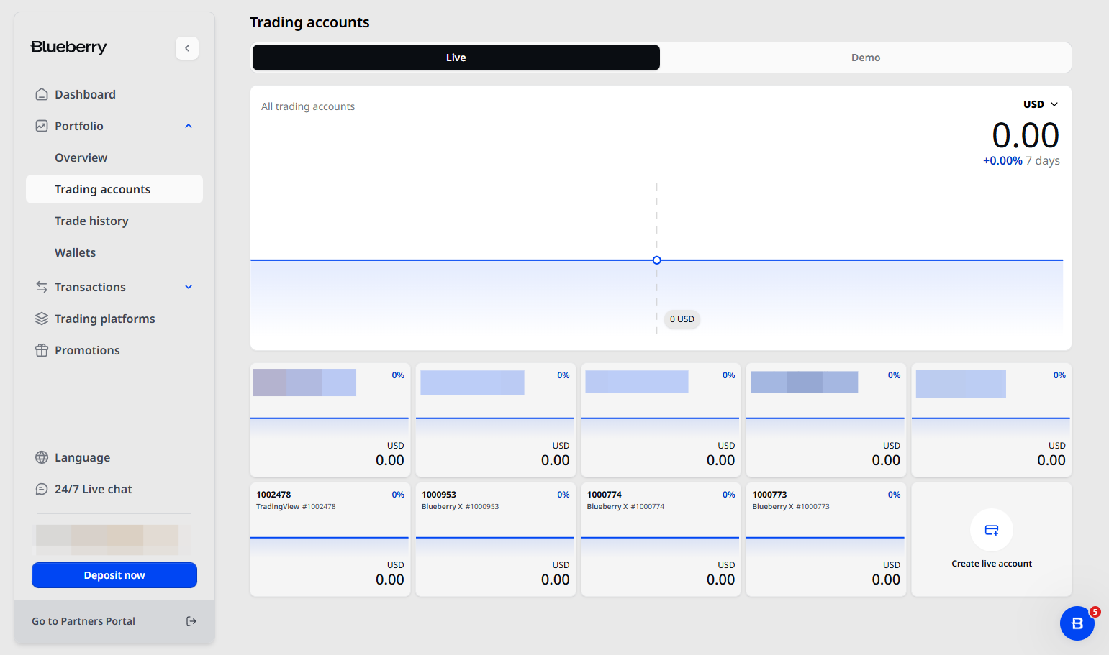Viewport: 1109px width, 655px height.
Task: Click the Blueberry logo
Action: click(69, 47)
